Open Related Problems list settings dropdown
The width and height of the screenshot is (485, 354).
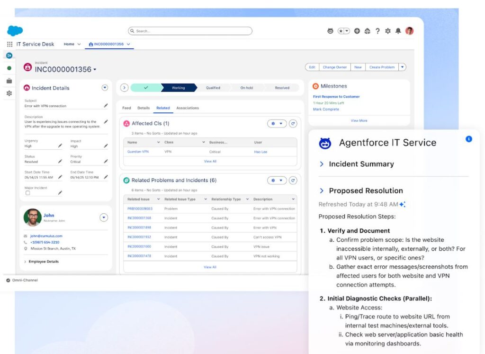[x=277, y=181]
